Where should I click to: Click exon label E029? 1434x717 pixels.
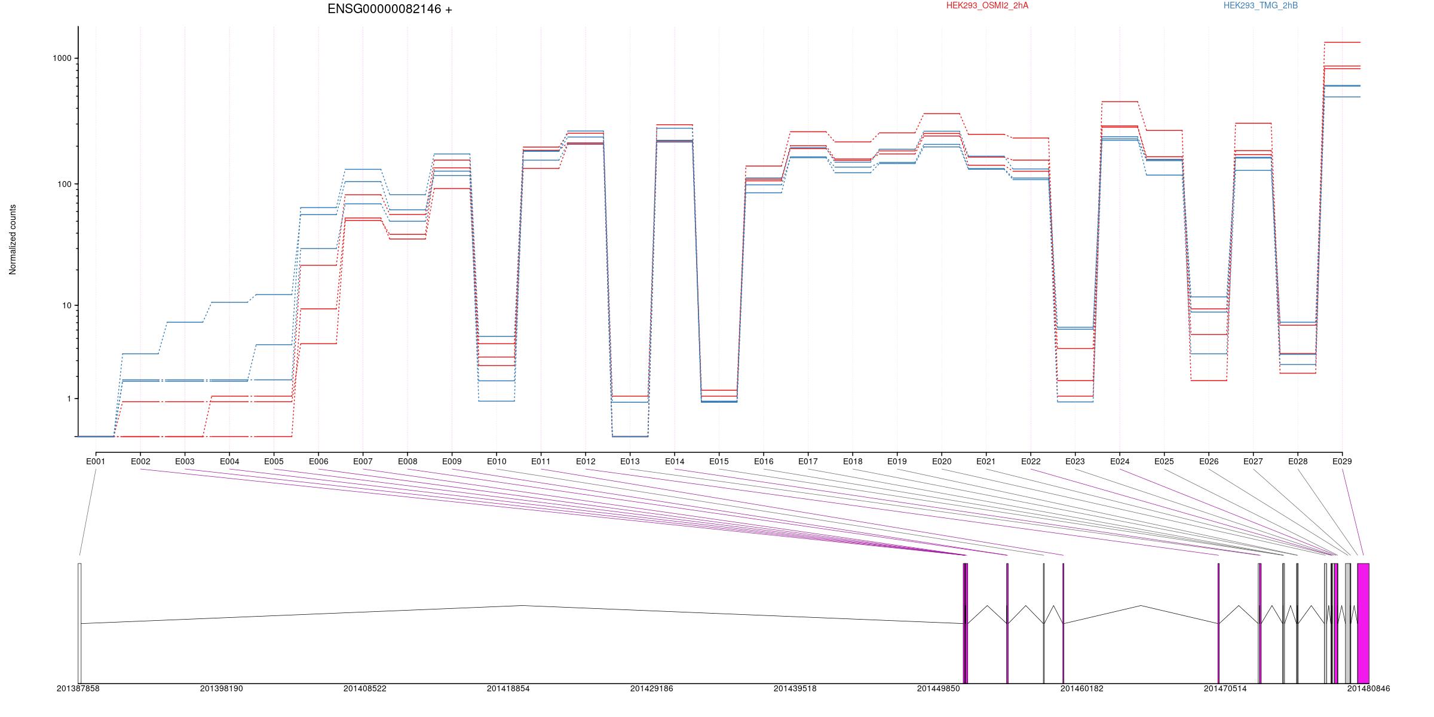pyautogui.click(x=1342, y=461)
